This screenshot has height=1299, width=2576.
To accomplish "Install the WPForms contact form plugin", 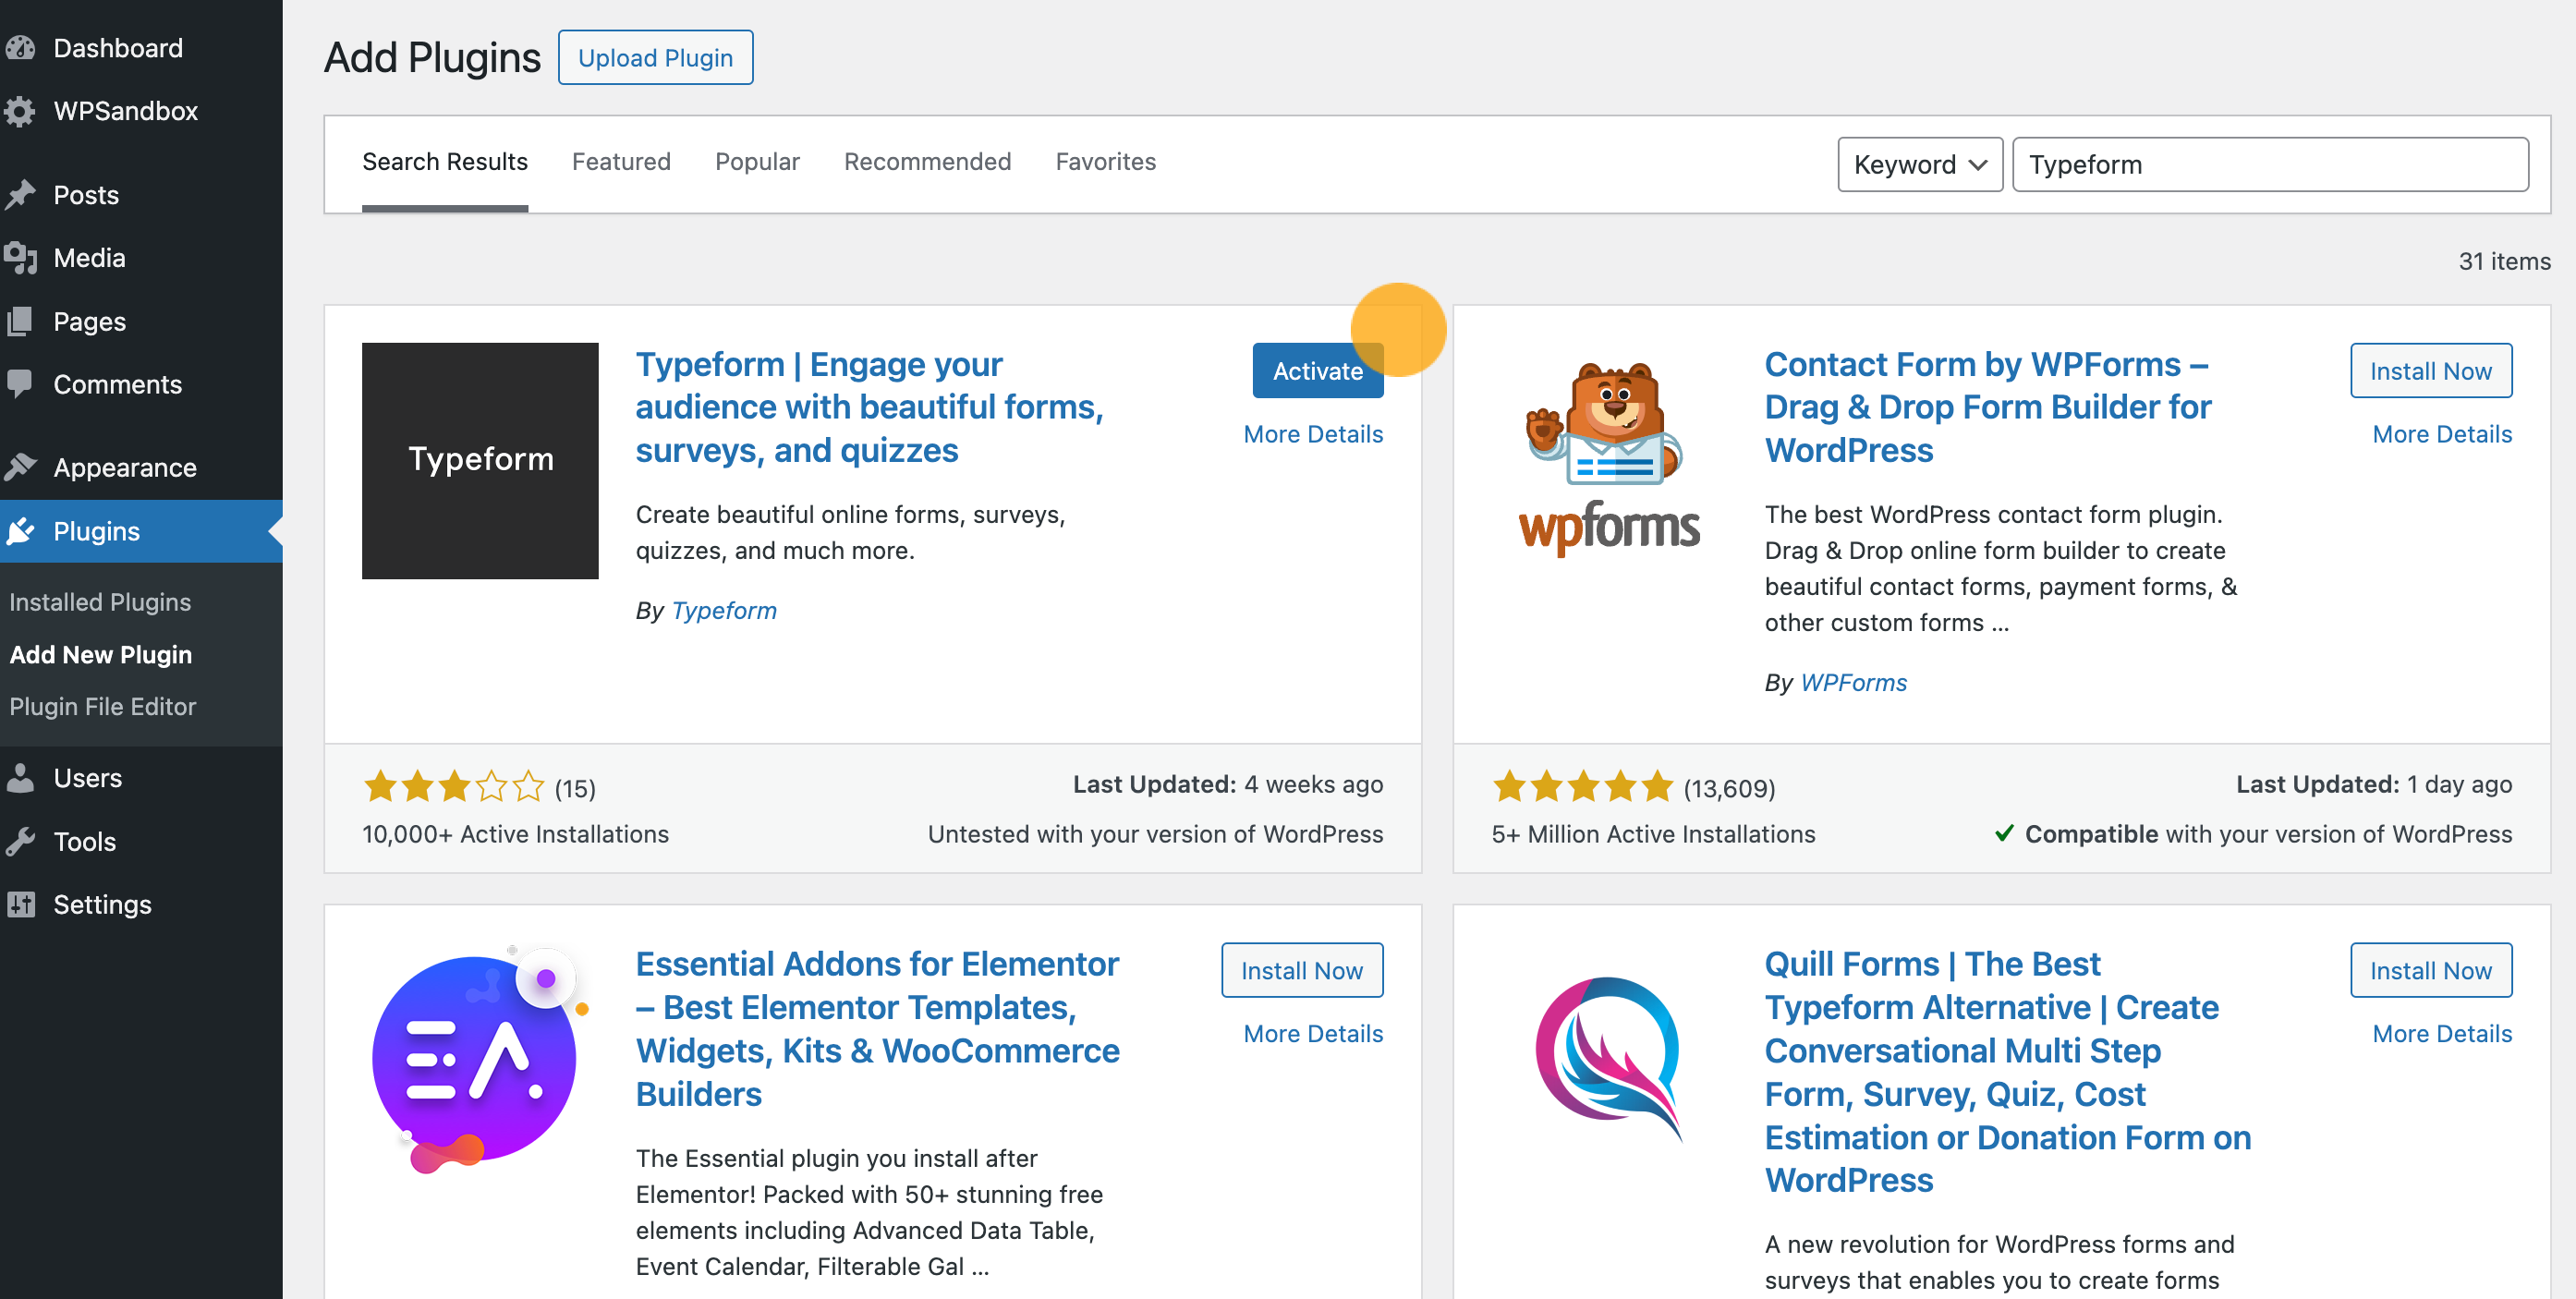I will pos(2430,371).
